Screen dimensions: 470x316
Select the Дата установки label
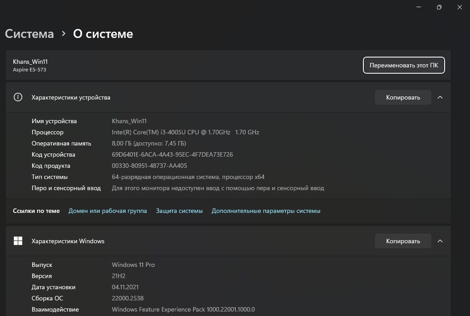tap(54, 287)
